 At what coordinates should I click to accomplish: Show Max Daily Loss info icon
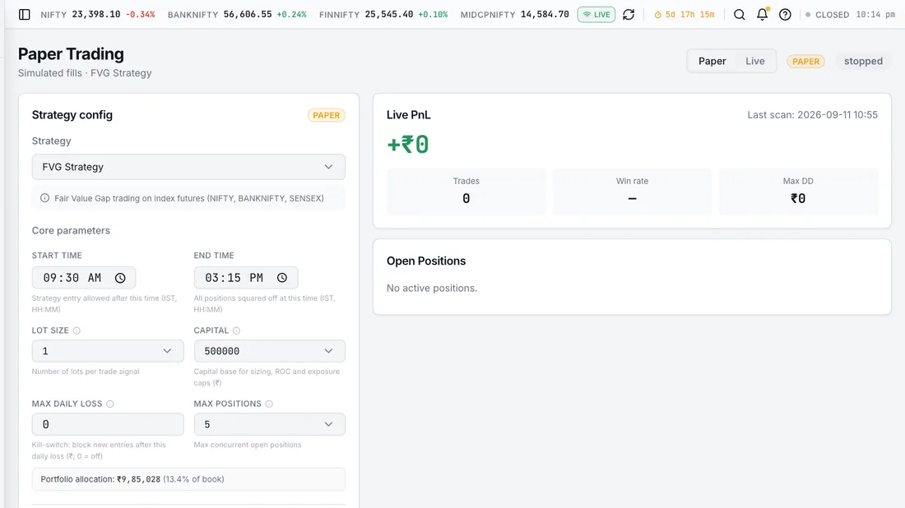point(109,404)
